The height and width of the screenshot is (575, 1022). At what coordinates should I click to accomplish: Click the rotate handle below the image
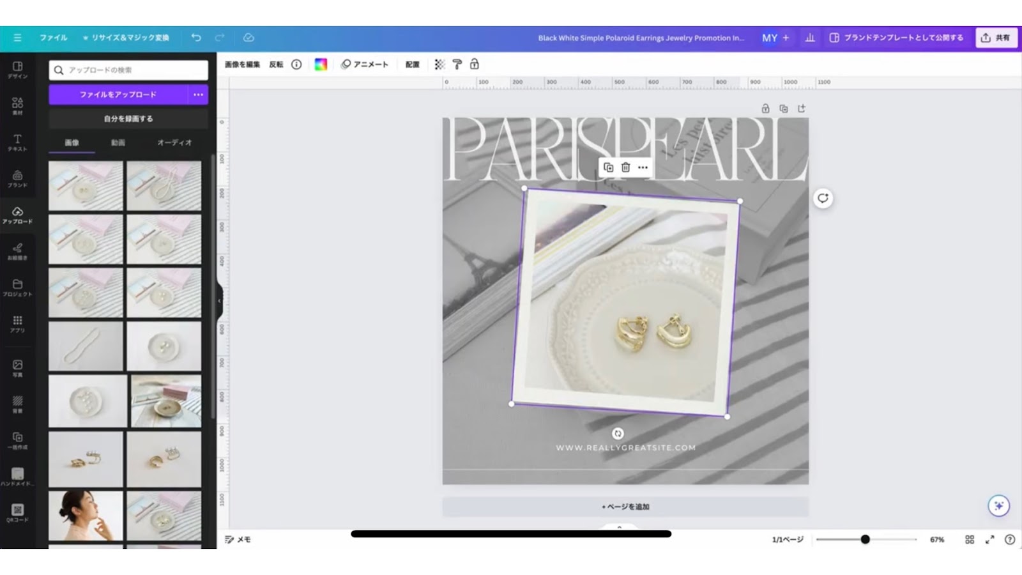[x=618, y=433]
